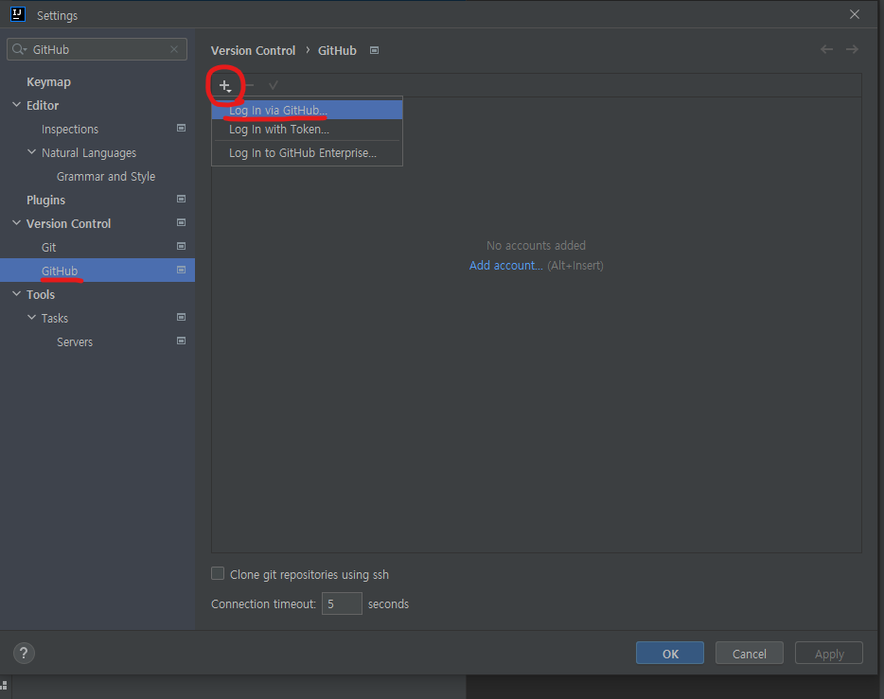Select the Version Control tree label

69,224
